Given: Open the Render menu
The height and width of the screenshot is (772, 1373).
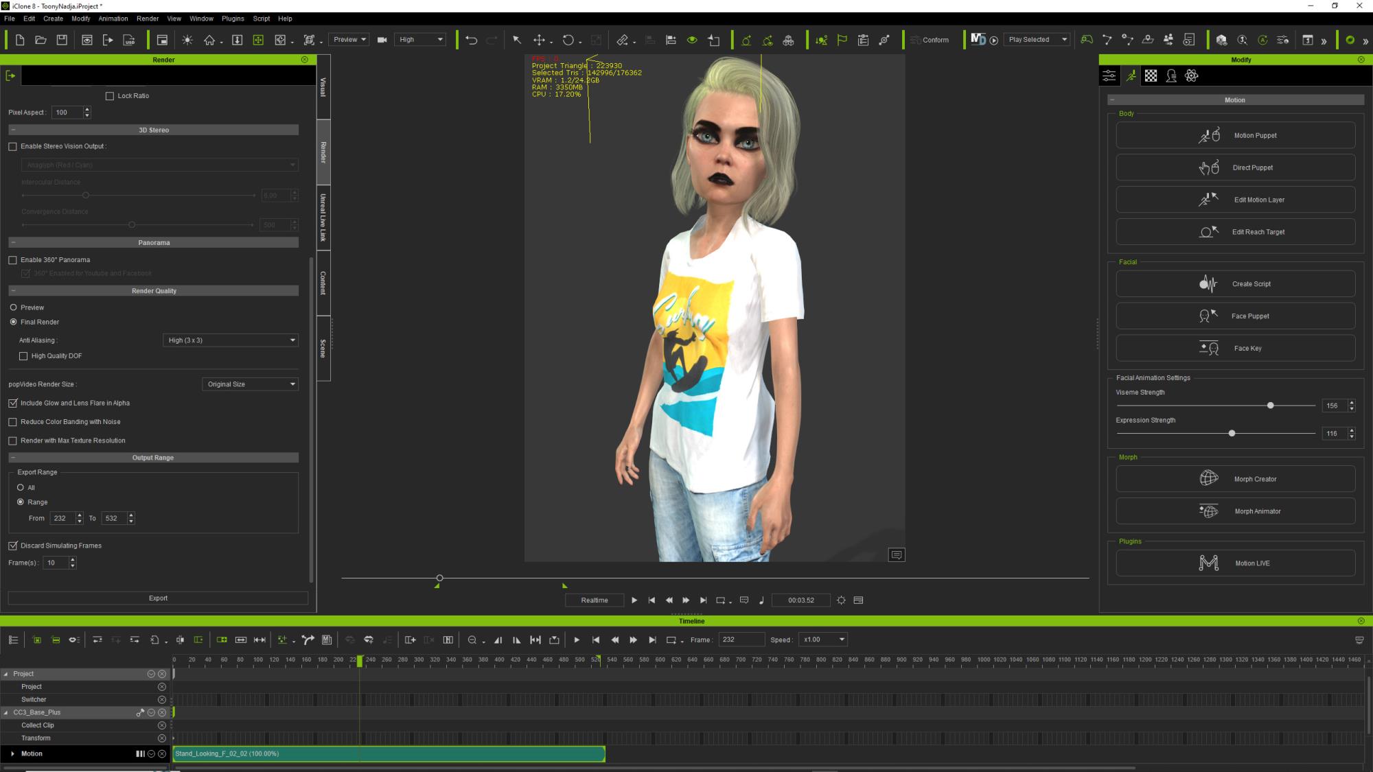Looking at the screenshot, I should tap(148, 19).
